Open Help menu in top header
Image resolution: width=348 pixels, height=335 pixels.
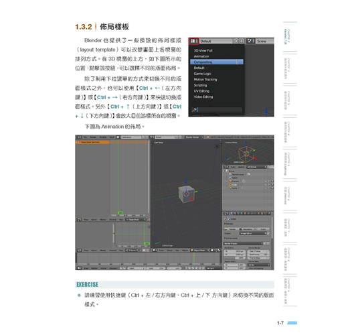point(112,137)
